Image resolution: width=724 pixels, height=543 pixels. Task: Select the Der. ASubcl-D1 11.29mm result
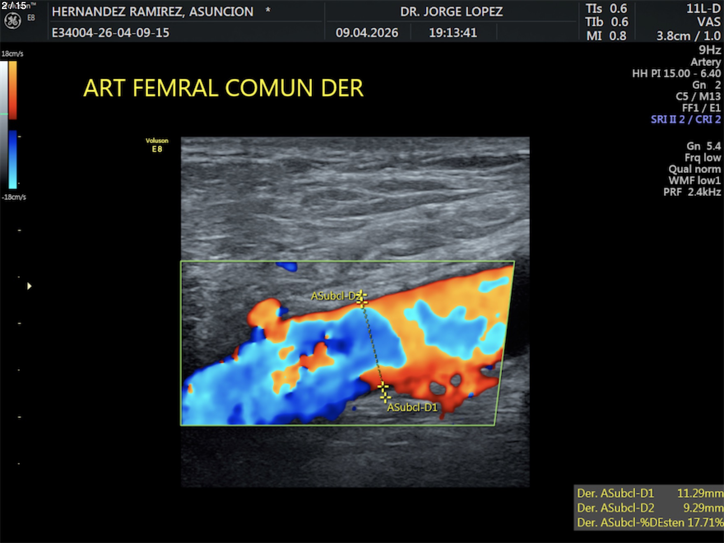[649, 493]
